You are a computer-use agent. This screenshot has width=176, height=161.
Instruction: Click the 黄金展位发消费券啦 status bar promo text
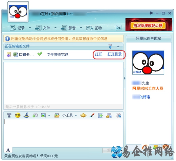tap(31, 156)
